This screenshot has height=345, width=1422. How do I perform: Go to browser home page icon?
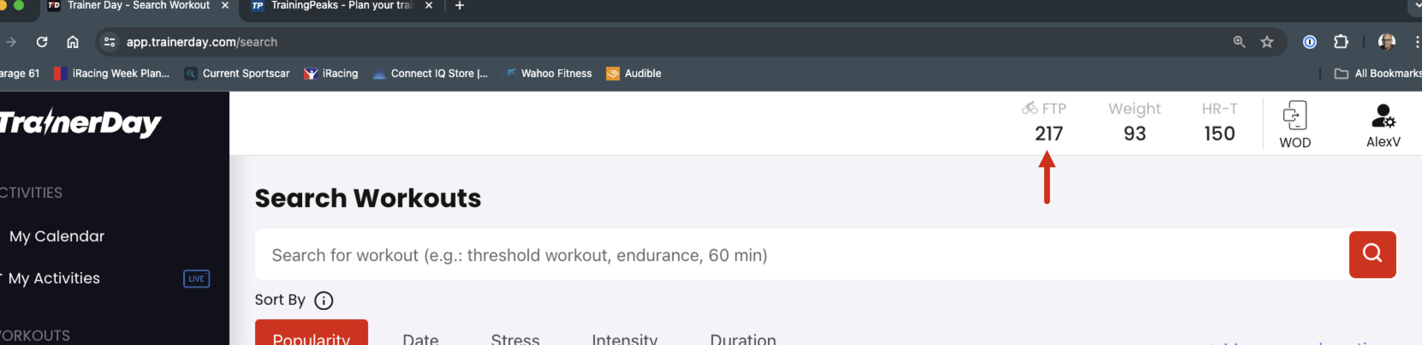pyautogui.click(x=73, y=42)
